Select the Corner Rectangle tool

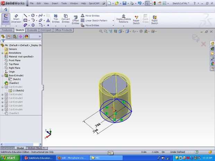[x=25, y=20]
